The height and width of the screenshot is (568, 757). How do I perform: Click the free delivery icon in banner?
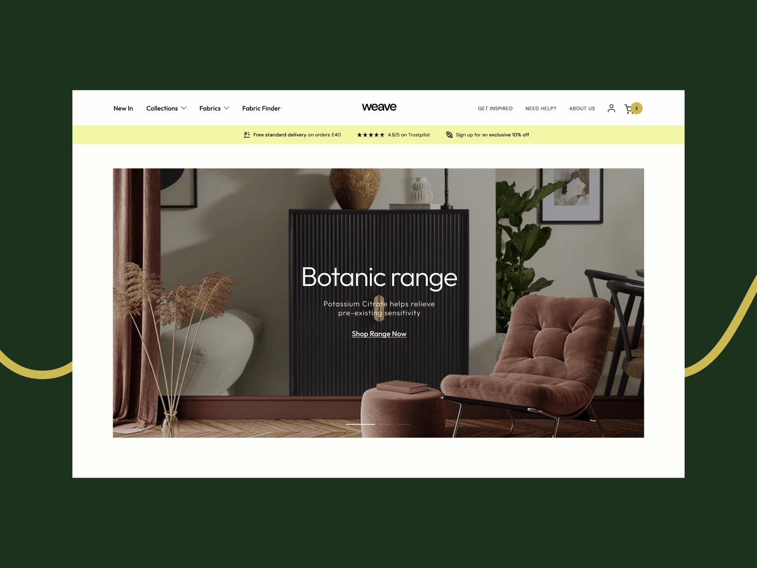point(246,135)
